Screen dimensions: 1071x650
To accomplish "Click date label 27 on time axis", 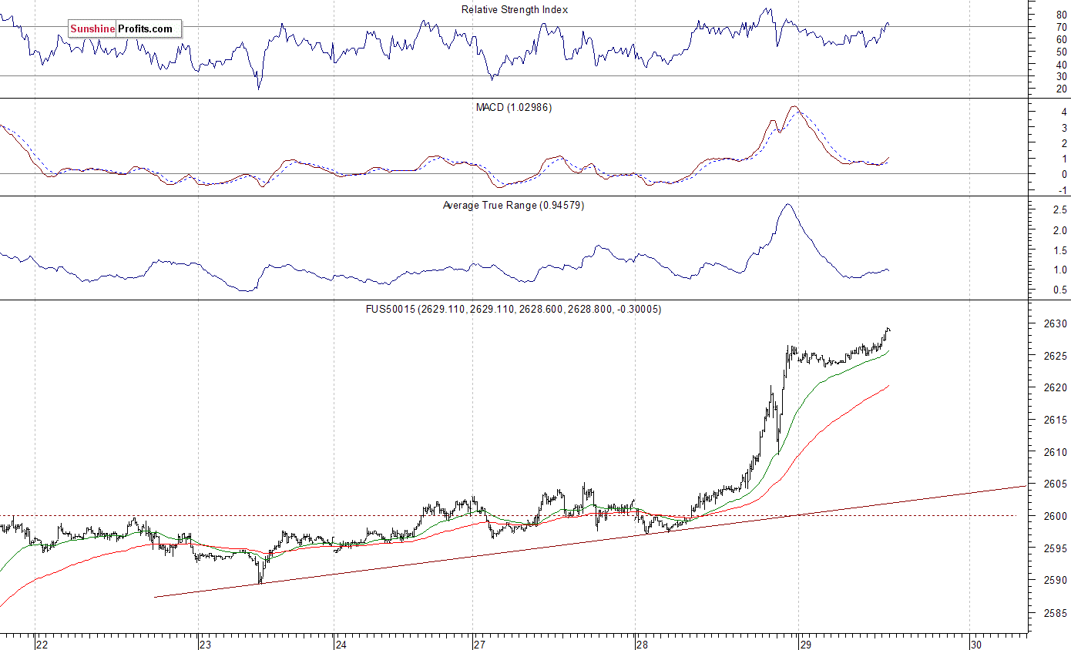I will [478, 643].
